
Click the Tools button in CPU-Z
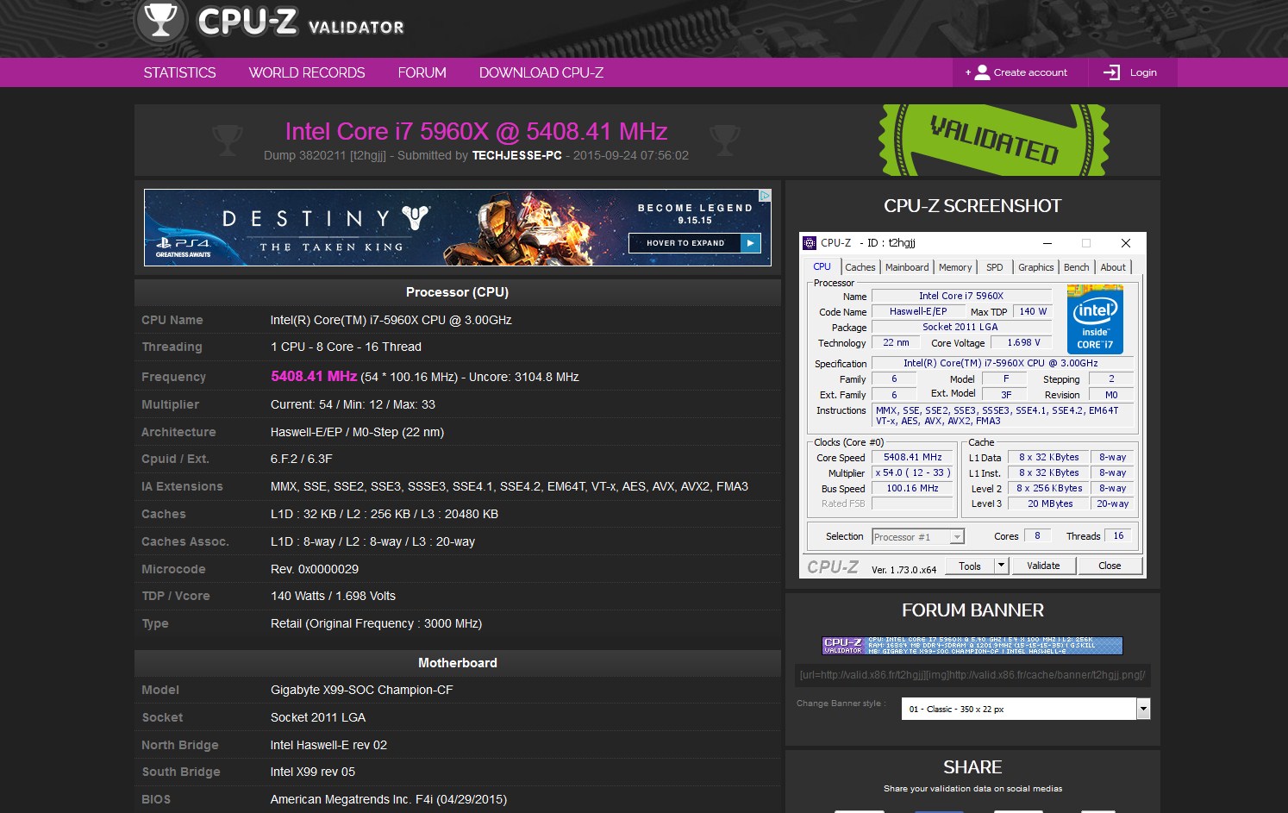(x=970, y=566)
